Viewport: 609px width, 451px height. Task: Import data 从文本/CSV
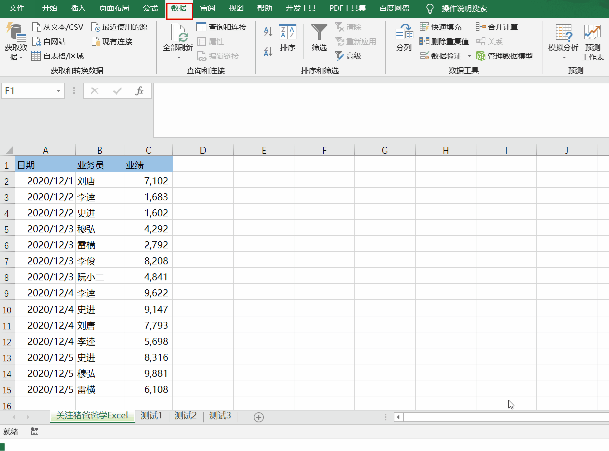click(57, 27)
